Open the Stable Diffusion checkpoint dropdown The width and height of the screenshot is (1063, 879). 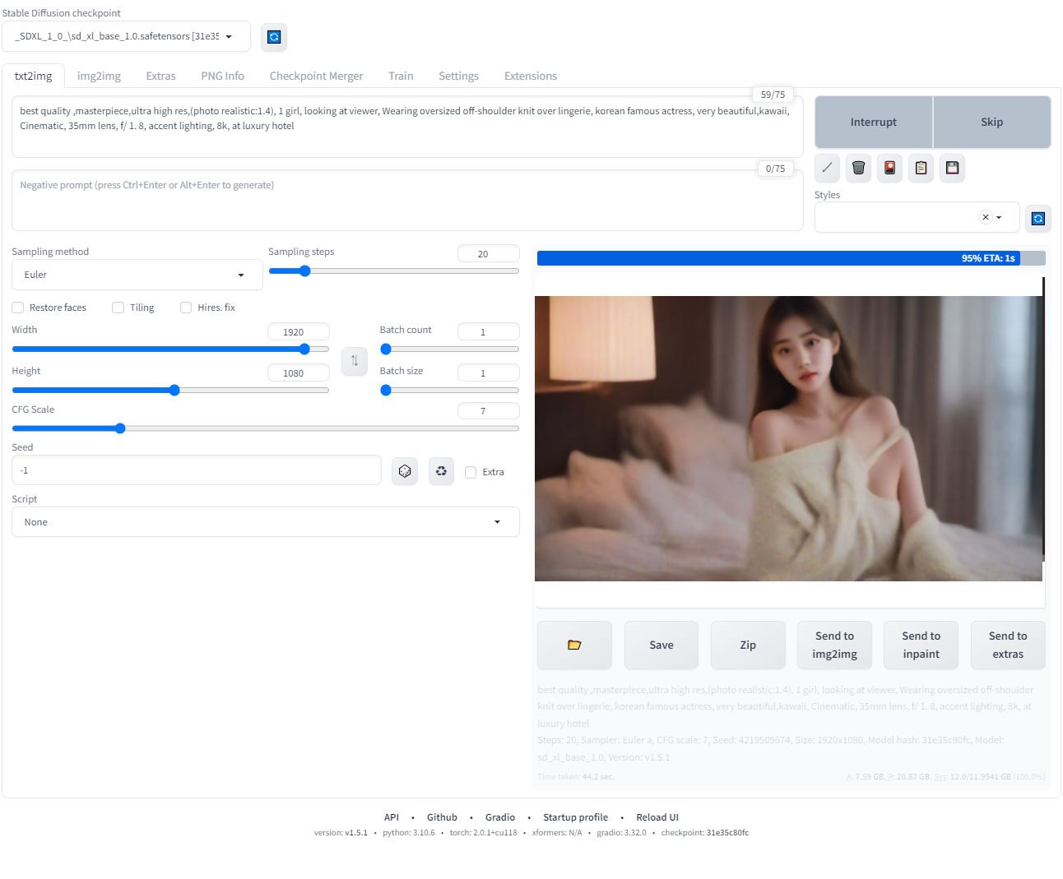[126, 36]
